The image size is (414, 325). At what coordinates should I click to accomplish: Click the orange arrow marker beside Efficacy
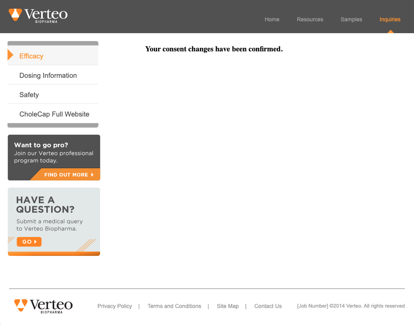point(10,56)
